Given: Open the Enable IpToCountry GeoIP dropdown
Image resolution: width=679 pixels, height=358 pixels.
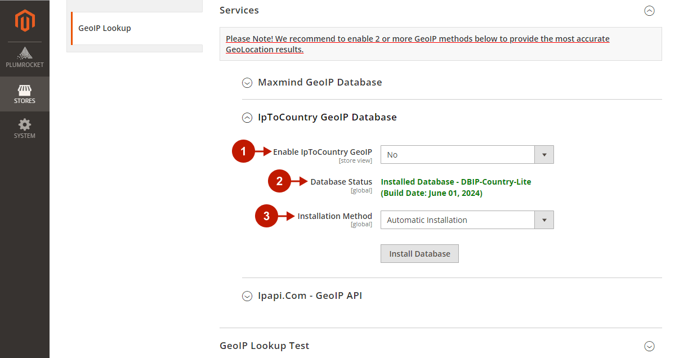Looking at the screenshot, I should 467,155.
